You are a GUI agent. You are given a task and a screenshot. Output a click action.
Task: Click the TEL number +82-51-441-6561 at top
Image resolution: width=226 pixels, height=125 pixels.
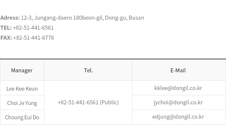click(x=33, y=28)
